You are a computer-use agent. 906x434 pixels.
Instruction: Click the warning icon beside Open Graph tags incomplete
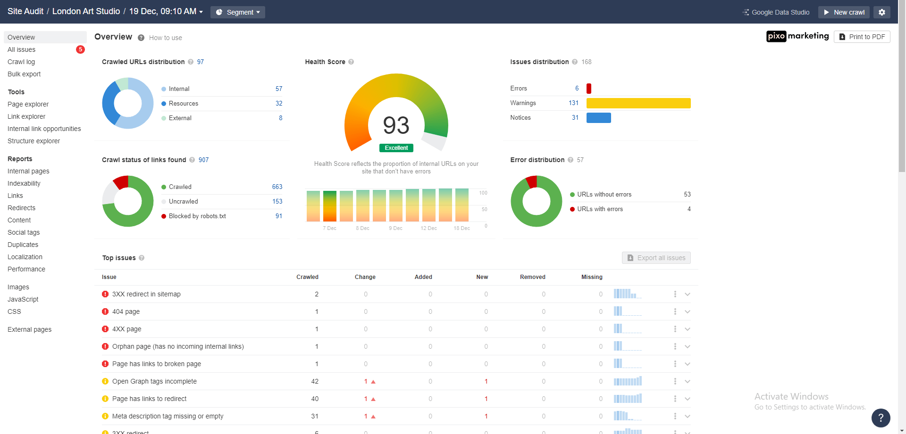(105, 381)
